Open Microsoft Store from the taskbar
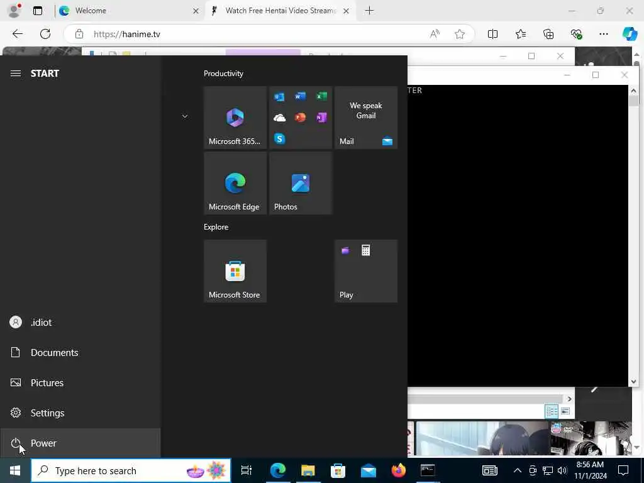The height and width of the screenshot is (483, 644). (x=338, y=470)
